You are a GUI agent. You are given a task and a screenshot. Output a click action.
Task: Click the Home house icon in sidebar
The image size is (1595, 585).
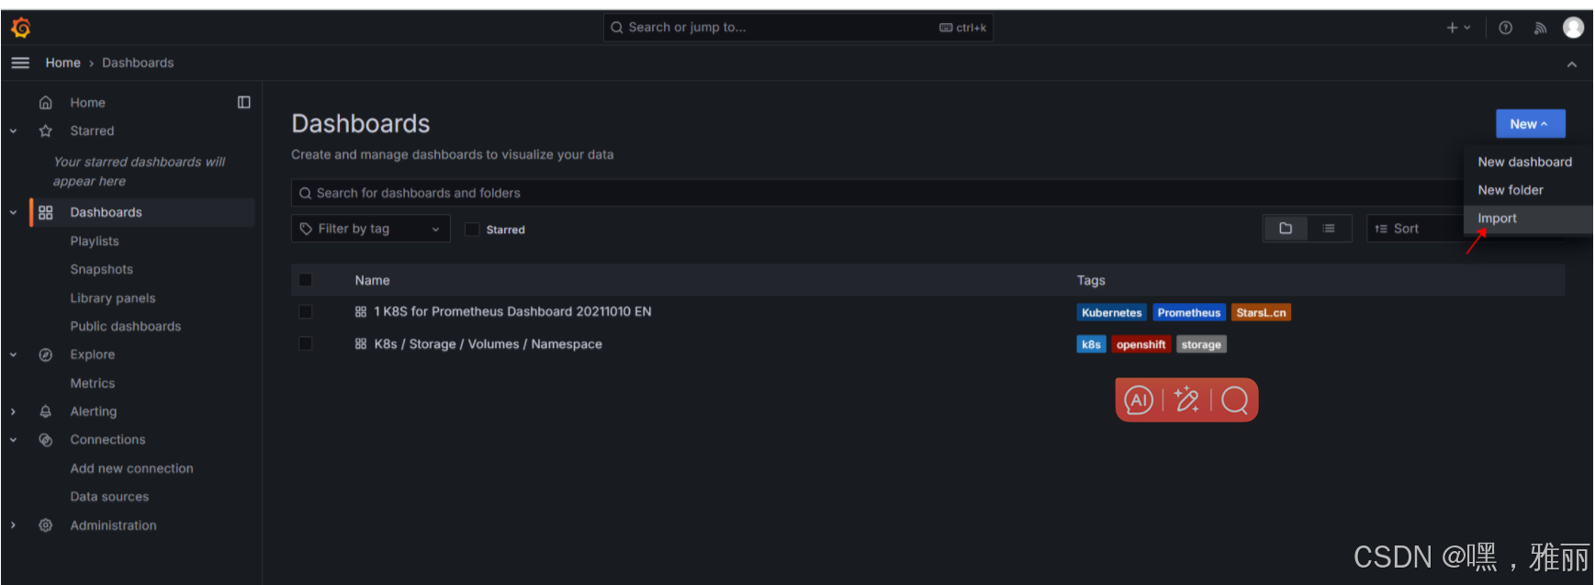[x=46, y=103]
